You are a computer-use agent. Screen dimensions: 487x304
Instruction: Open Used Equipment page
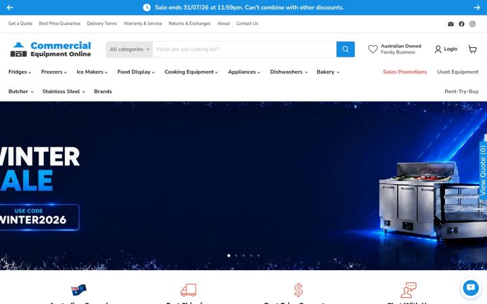click(457, 72)
